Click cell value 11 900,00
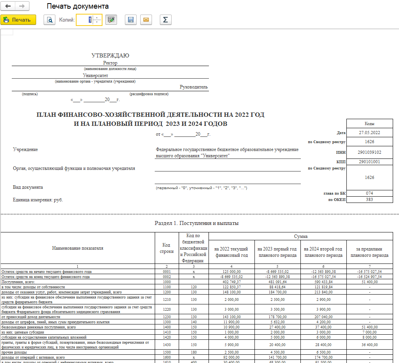The height and width of the screenshot is (363, 399). click(x=232, y=322)
